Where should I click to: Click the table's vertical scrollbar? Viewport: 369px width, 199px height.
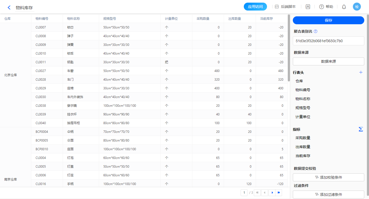(289, 47)
